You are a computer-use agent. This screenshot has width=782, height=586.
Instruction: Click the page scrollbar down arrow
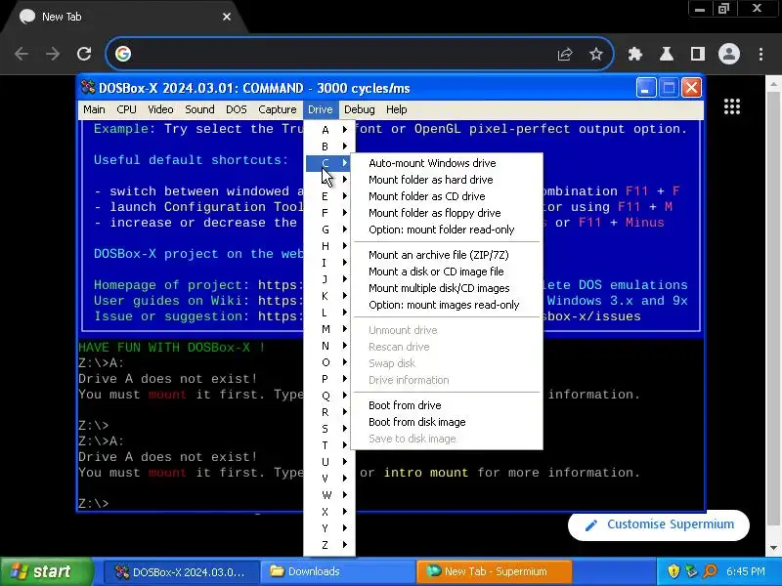click(773, 548)
